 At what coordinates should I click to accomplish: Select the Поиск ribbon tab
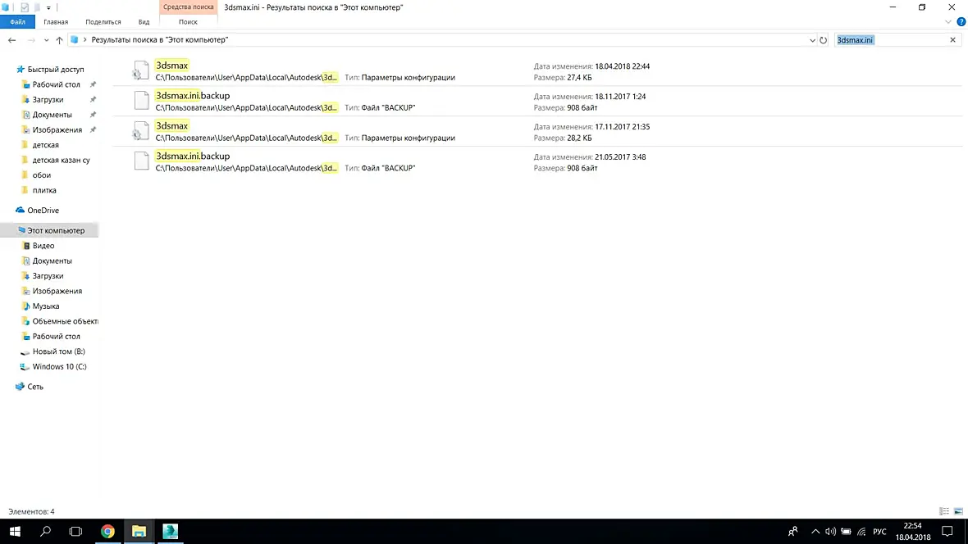(x=189, y=21)
